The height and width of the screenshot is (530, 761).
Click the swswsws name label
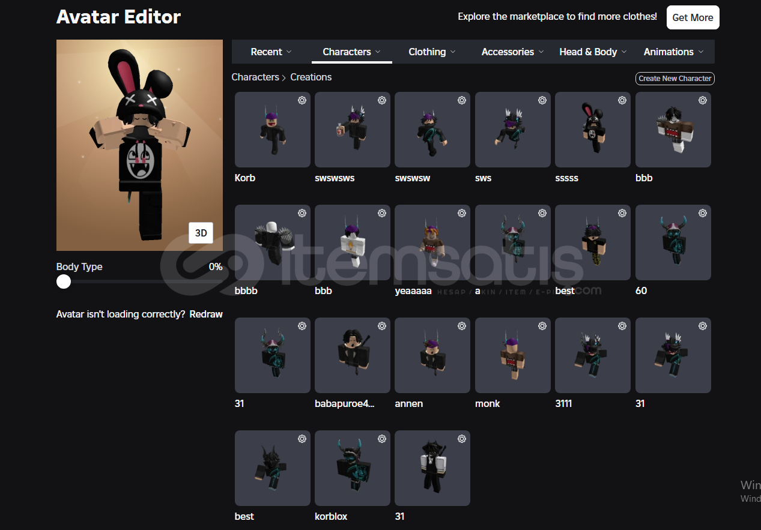335,178
